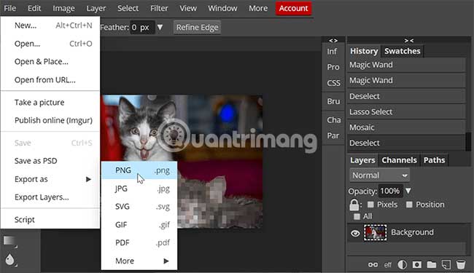Export image as PNG
474x273 pixels.
coord(139,170)
